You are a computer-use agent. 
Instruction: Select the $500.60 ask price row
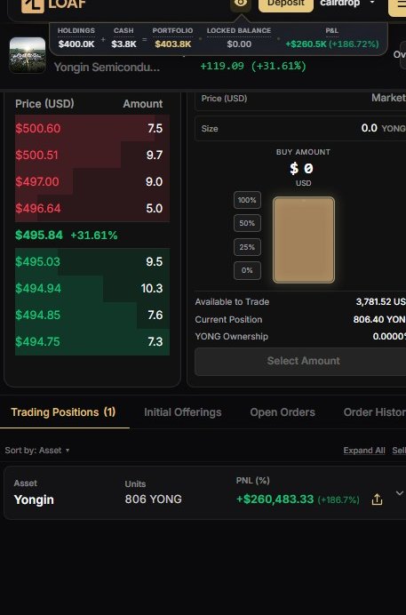coord(92,128)
